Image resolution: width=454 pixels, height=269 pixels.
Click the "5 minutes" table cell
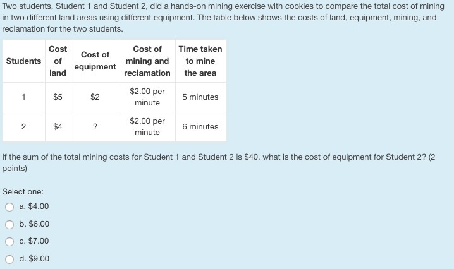(200, 97)
